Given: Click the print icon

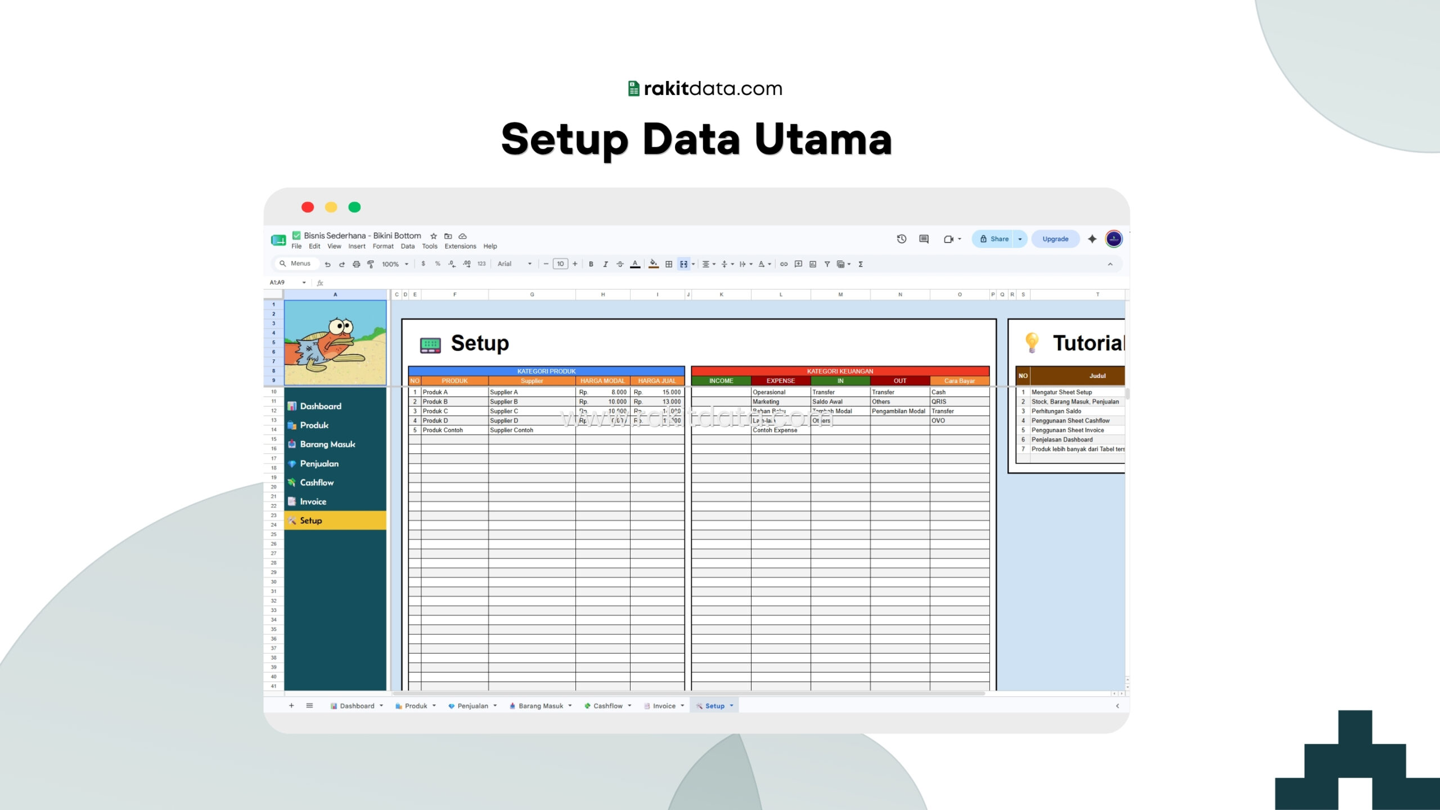Looking at the screenshot, I should click(x=356, y=264).
